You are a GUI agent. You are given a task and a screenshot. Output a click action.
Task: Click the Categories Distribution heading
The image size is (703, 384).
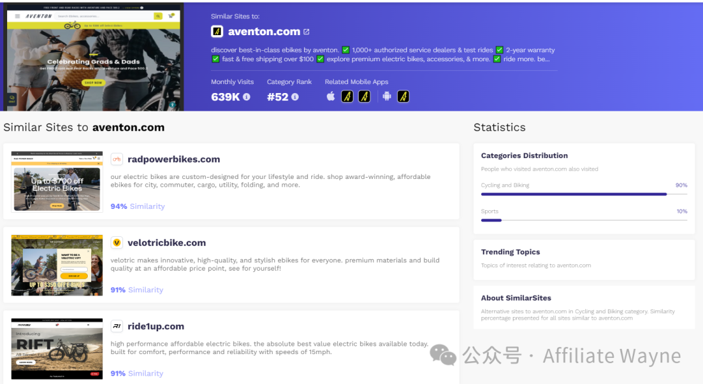(524, 156)
